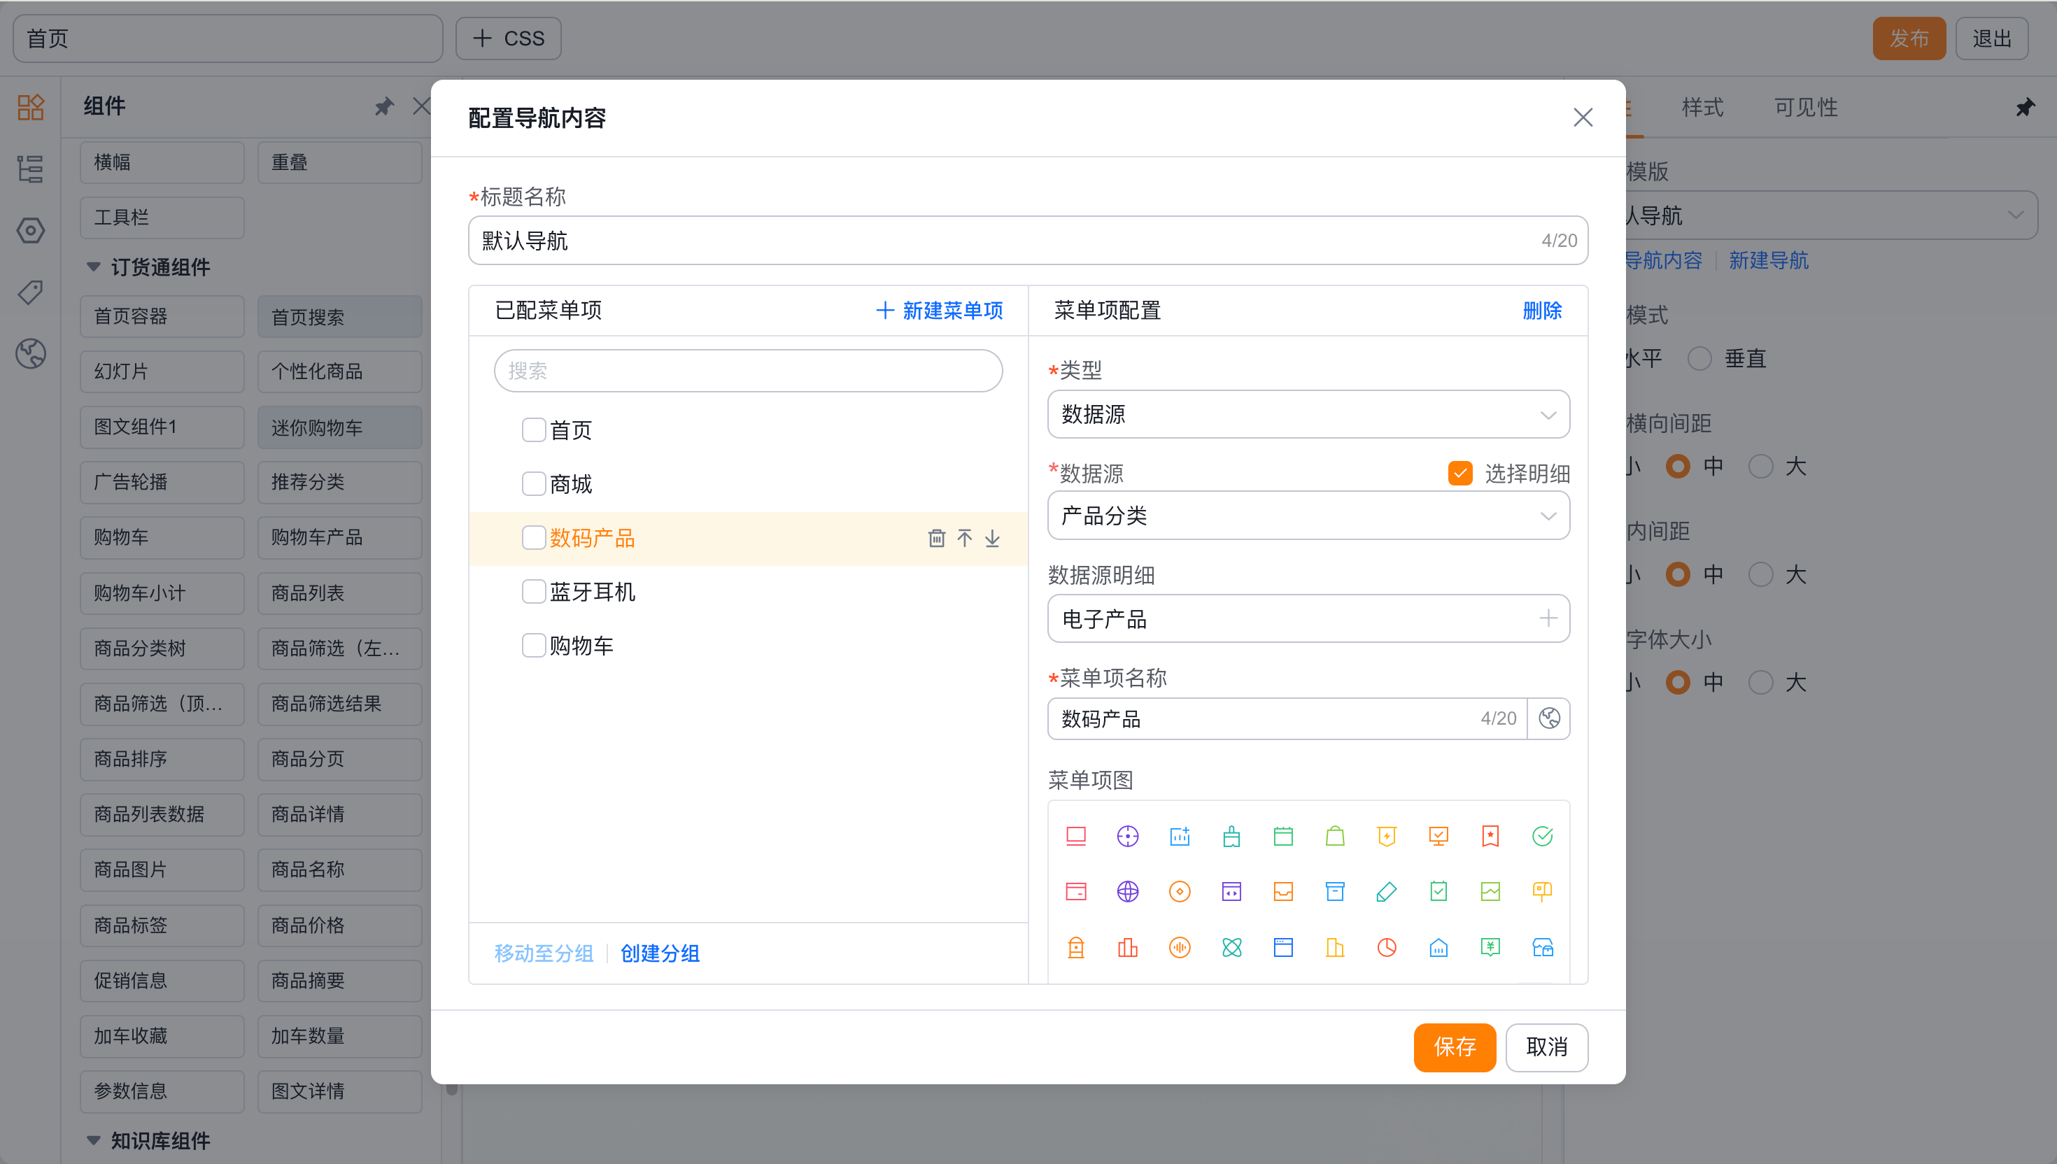Image resolution: width=2057 pixels, height=1164 pixels.
Task: Pick the green shopping bag icon
Action: click(1335, 835)
